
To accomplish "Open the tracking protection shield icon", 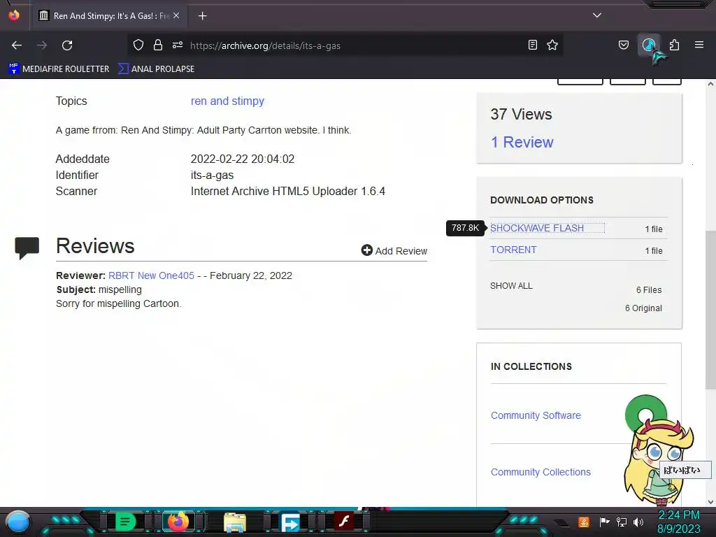I will (138, 45).
